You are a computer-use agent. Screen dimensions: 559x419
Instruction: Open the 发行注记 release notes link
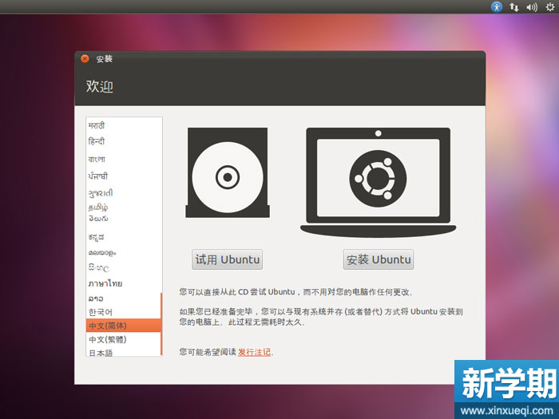[254, 352]
